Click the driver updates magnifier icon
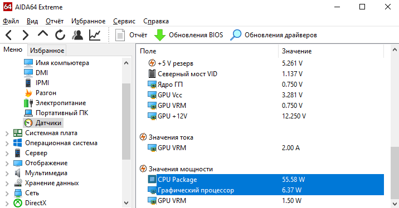 click(x=236, y=35)
